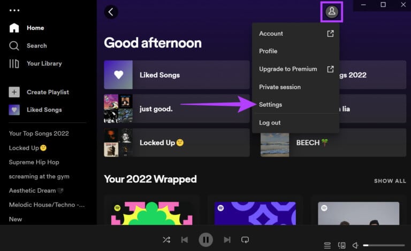Open the purple pattern Wrapped card

coord(255,211)
